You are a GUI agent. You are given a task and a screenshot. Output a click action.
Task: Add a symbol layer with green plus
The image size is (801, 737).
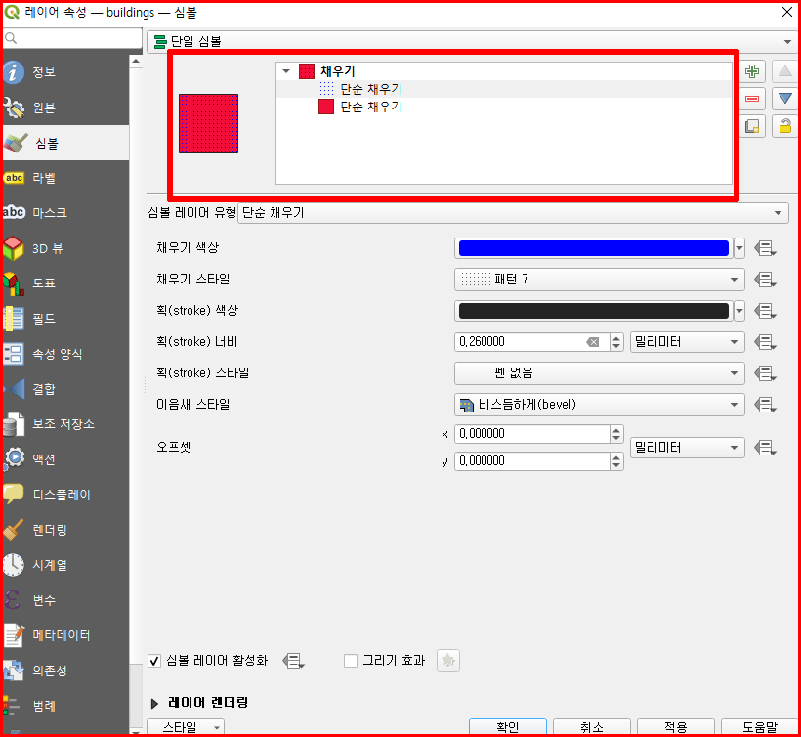752,71
